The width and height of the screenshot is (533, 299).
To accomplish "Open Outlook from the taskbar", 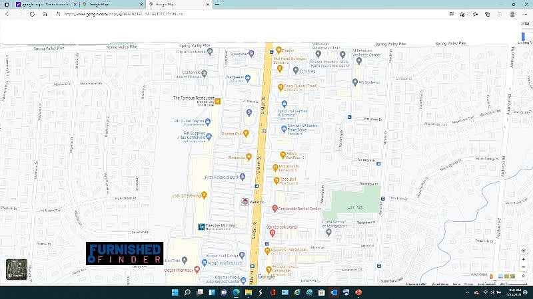I will pyautogui.click(x=334, y=292).
